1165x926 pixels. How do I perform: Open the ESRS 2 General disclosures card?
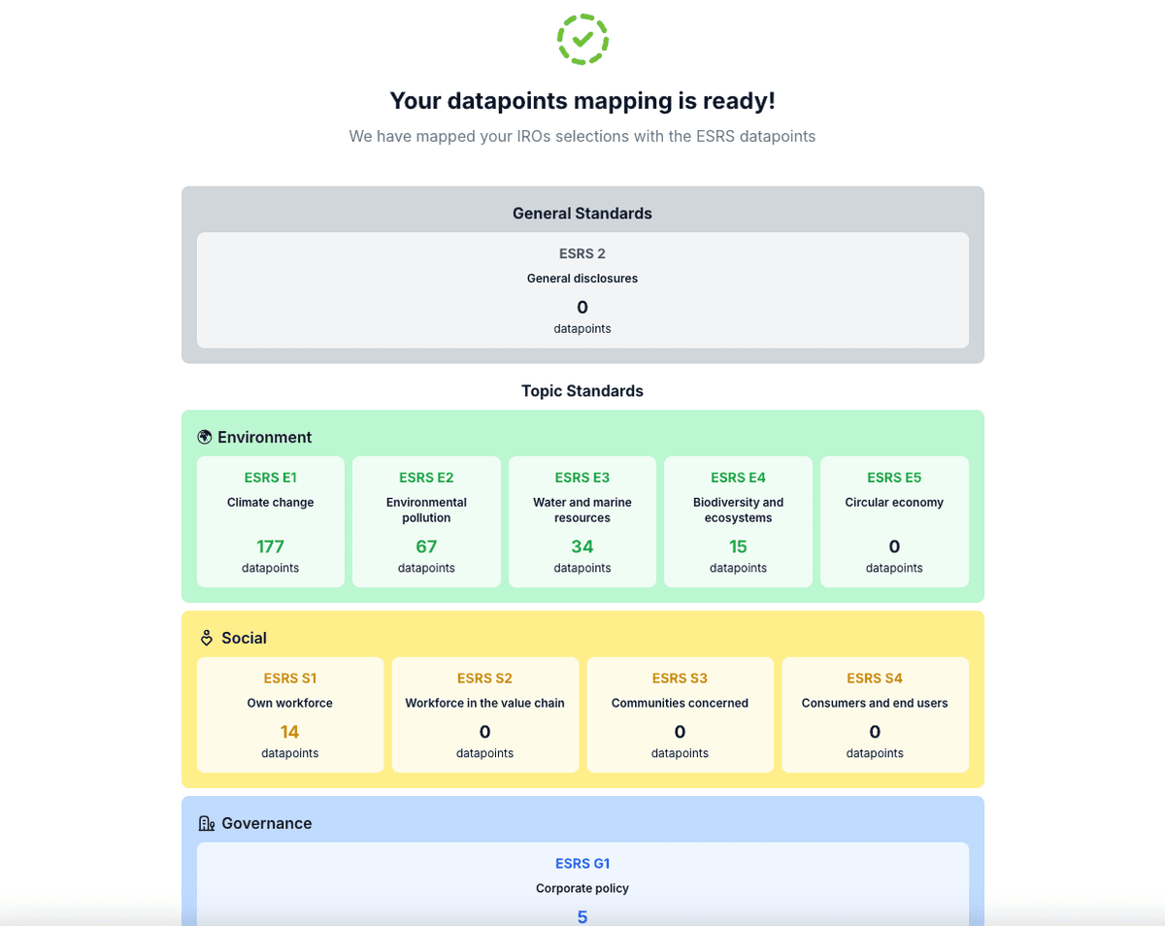point(582,290)
